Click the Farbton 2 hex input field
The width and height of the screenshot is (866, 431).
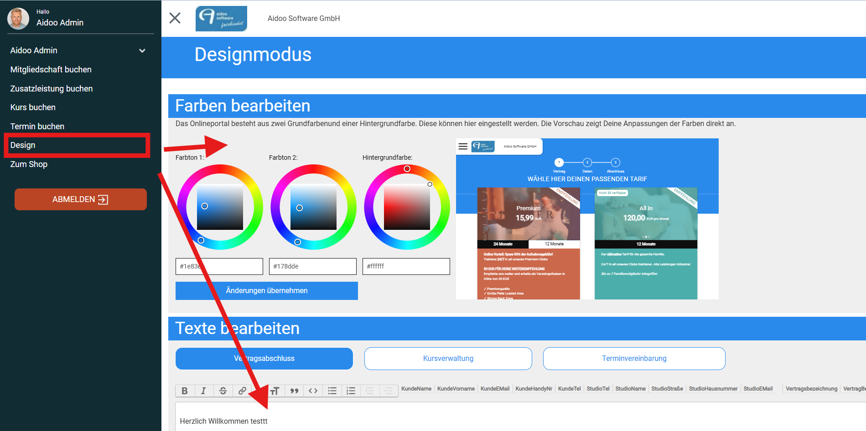[313, 266]
